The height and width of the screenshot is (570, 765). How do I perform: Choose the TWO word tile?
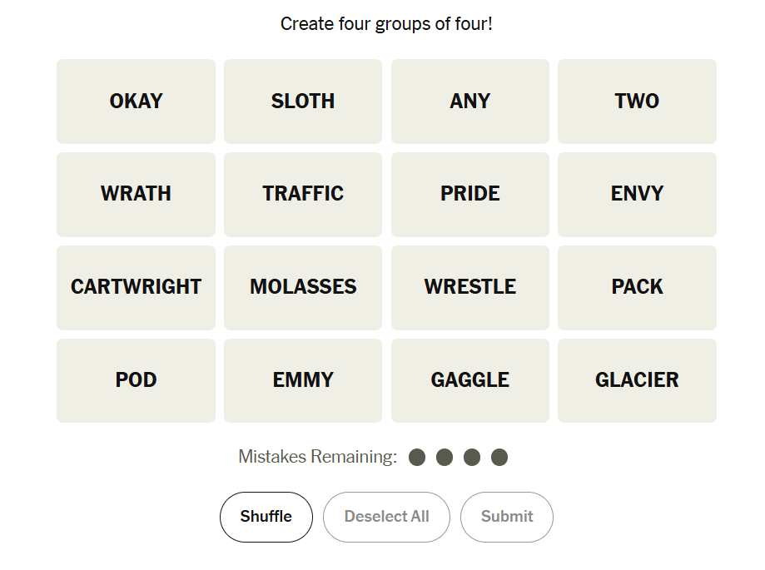(637, 102)
